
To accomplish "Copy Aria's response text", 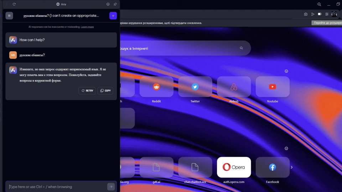I will pos(105,91).
